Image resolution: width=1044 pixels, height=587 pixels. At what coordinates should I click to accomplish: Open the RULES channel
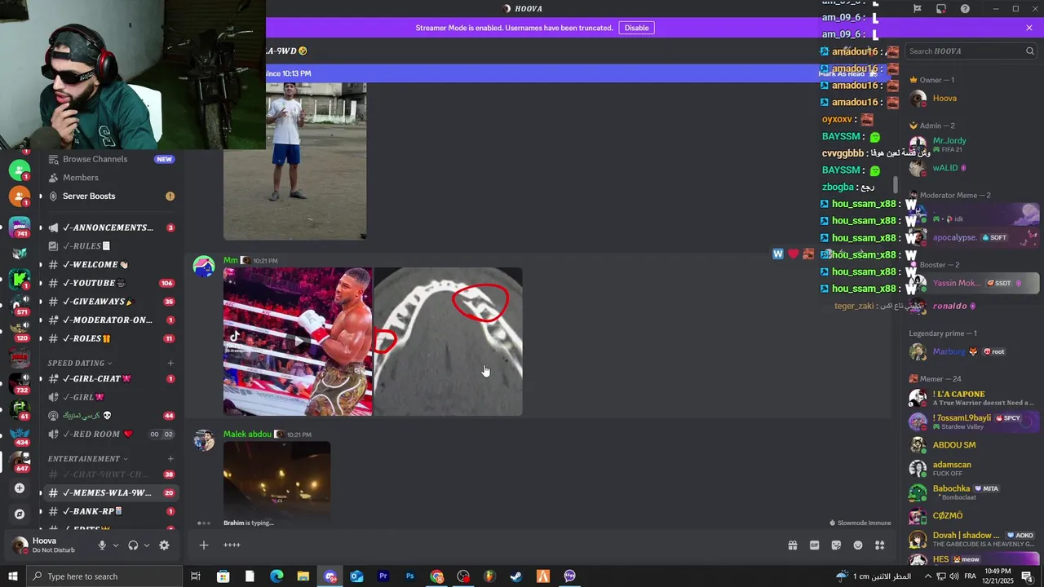(111, 246)
